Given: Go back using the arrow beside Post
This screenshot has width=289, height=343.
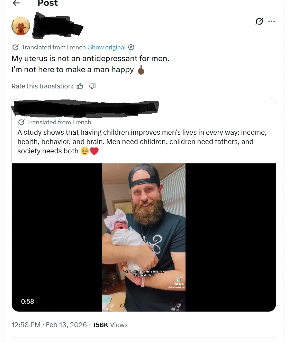Looking at the screenshot, I should (16, 3).
